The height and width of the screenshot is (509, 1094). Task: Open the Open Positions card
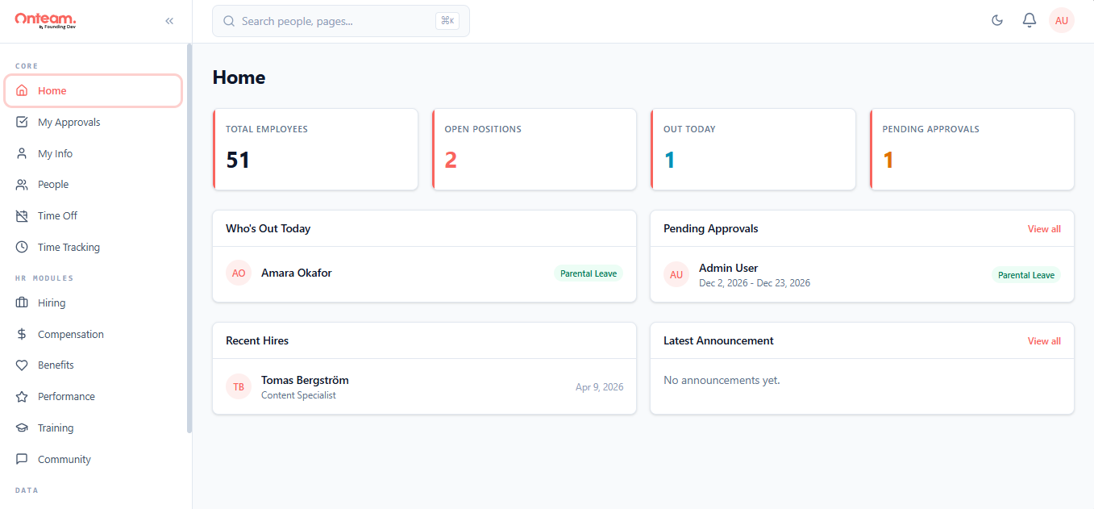click(535, 149)
